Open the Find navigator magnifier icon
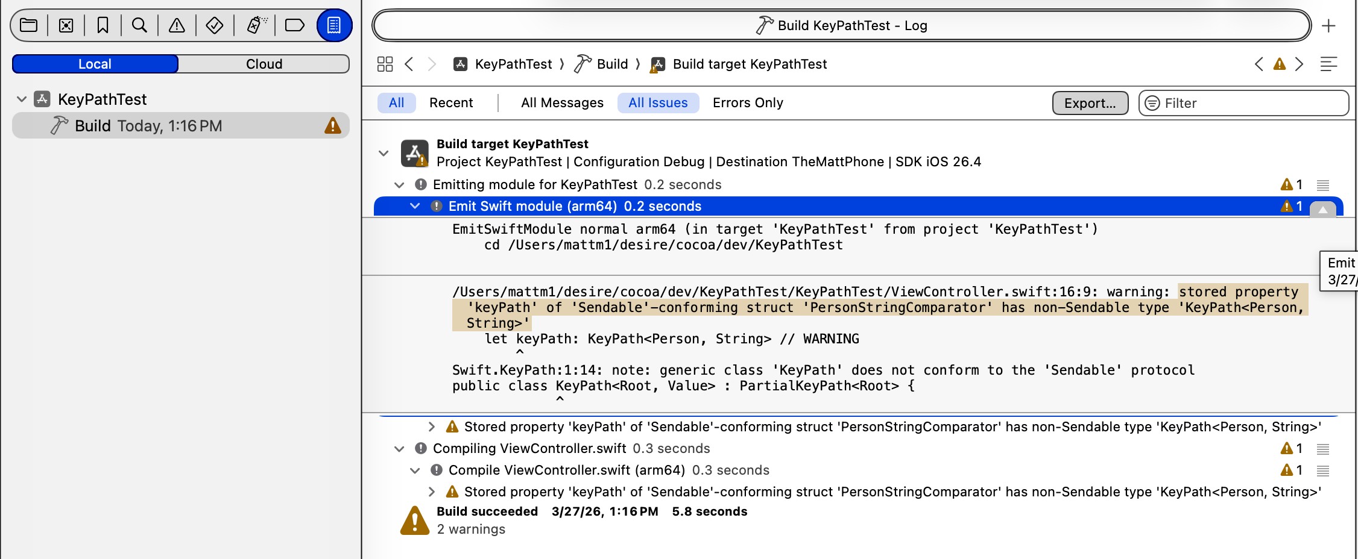 click(x=139, y=25)
